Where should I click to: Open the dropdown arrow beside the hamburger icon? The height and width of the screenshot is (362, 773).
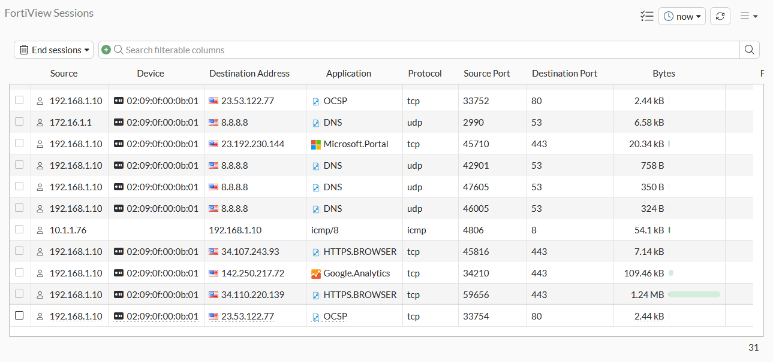[x=755, y=16]
